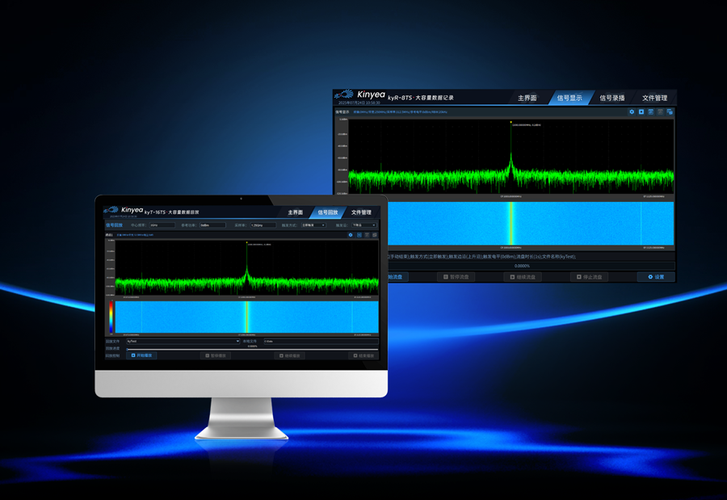Click the 停止流盘 button
727x500 pixels.
coord(590,277)
